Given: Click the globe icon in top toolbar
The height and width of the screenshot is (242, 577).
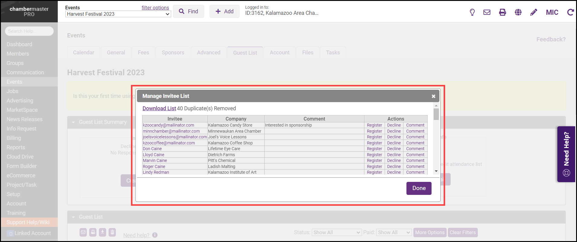Looking at the screenshot, I should (518, 12).
